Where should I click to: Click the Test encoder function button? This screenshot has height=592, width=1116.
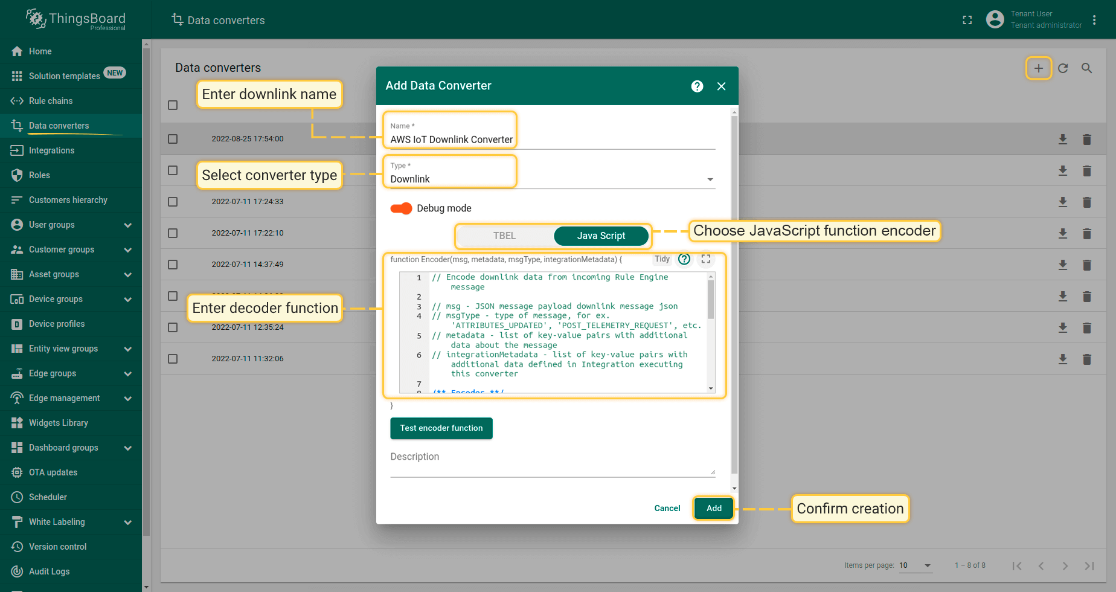(441, 428)
